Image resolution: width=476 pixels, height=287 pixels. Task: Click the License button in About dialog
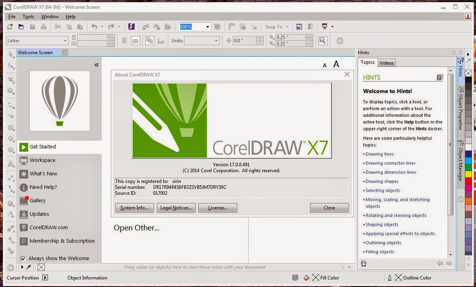[217, 207]
